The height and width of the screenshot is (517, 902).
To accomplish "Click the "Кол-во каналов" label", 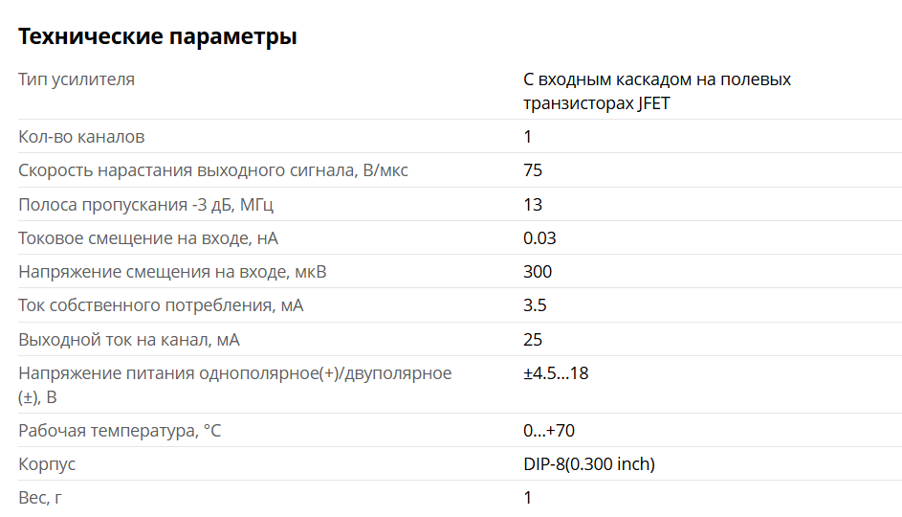I will (82, 137).
